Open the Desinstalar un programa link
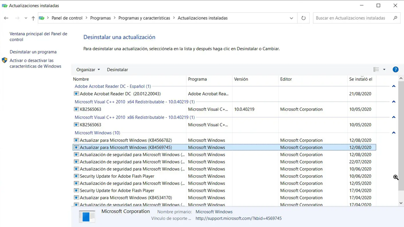Viewport: 404px width, 227px height. pyautogui.click(x=33, y=52)
